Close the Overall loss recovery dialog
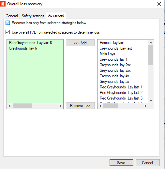165x169 pixels. (159, 4)
